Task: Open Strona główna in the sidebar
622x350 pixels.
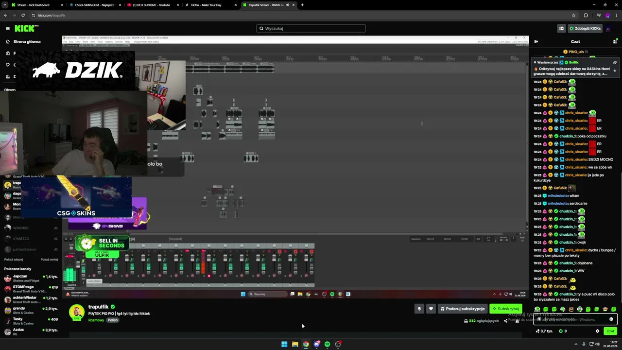Action: coord(27,42)
